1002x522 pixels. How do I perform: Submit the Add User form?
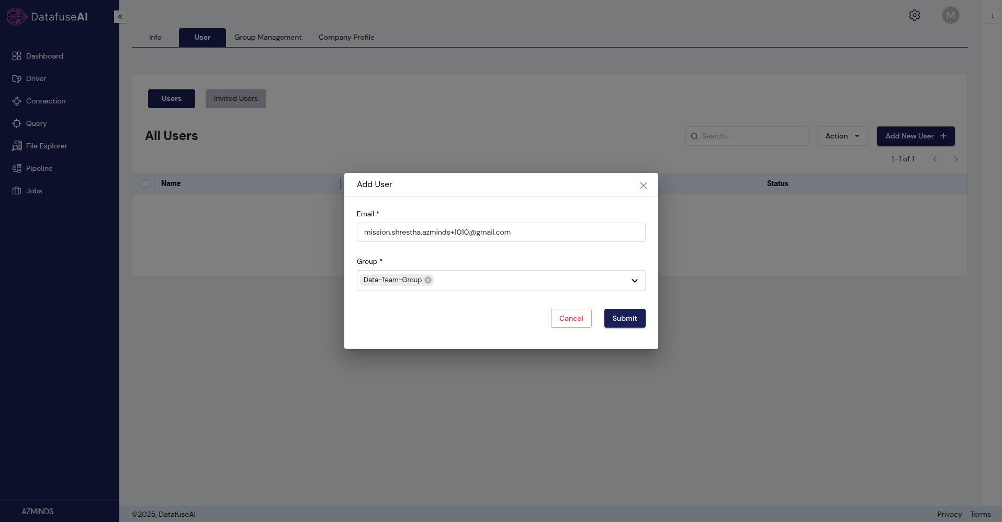(624, 318)
